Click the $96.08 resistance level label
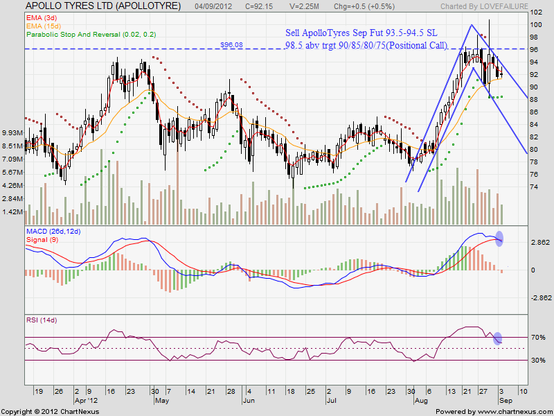Image resolution: width=554 pixels, height=416 pixels. (231, 45)
